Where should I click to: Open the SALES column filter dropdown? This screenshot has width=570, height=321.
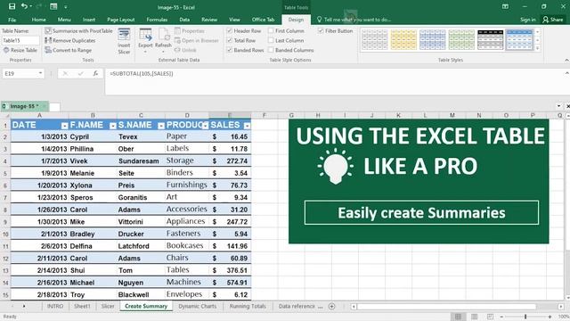(248, 126)
